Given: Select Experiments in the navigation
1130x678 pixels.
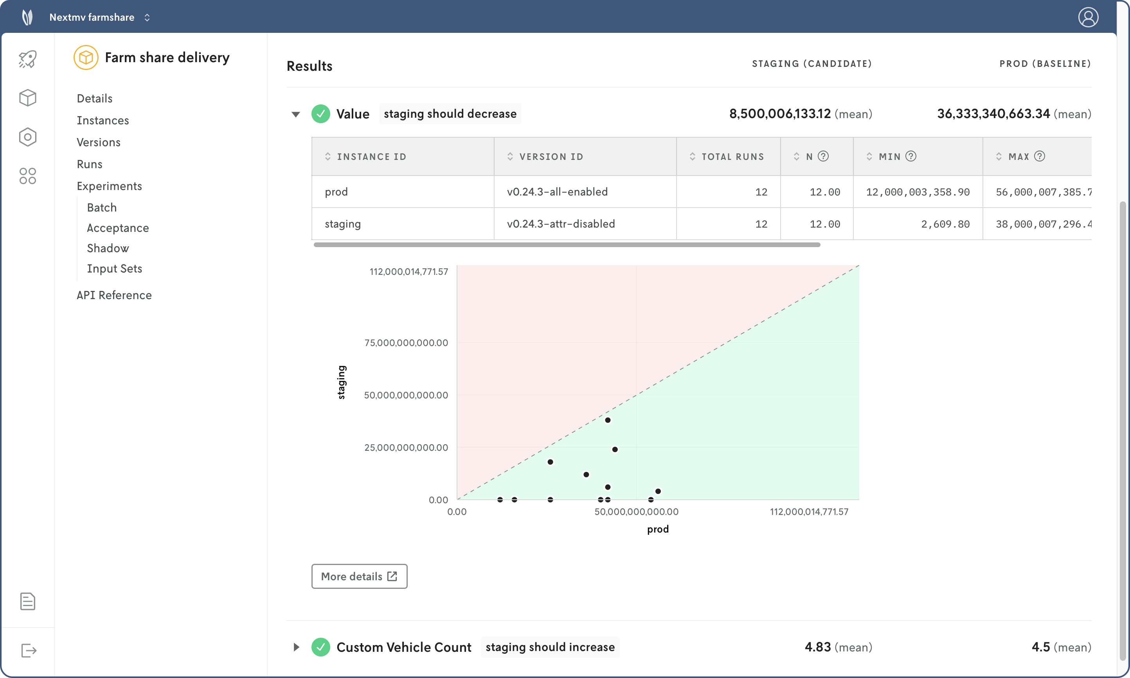Looking at the screenshot, I should [x=109, y=186].
